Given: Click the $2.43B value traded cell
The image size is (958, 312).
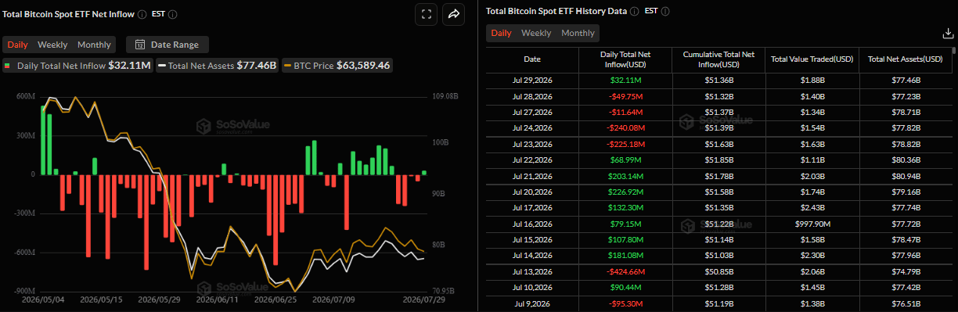Looking at the screenshot, I should tap(812, 209).
